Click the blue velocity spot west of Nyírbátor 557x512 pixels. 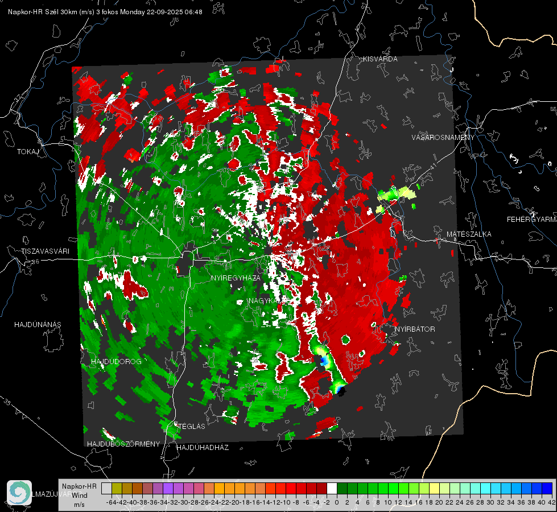[324, 361]
